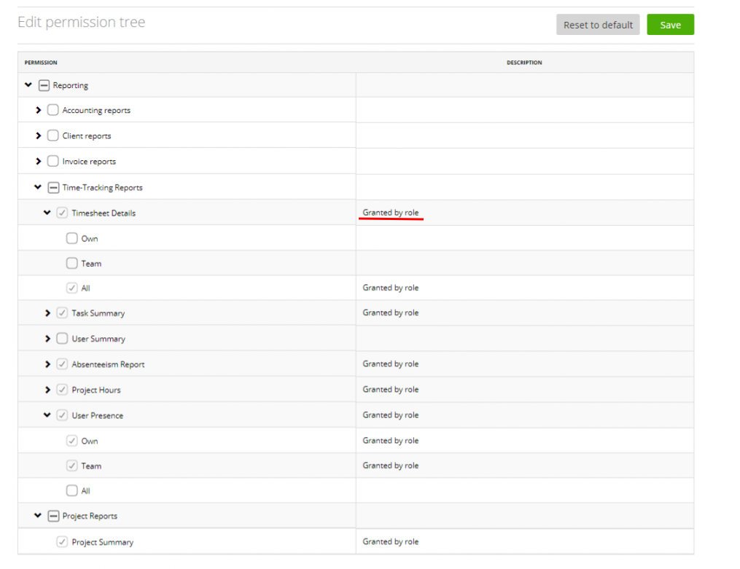The height and width of the screenshot is (569, 740).
Task: Click the Save button
Action: [x=670, y=25]
